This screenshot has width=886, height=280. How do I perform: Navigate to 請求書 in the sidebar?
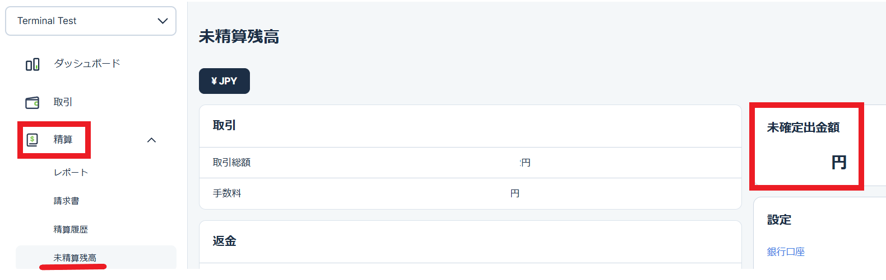tap(66, 201)
